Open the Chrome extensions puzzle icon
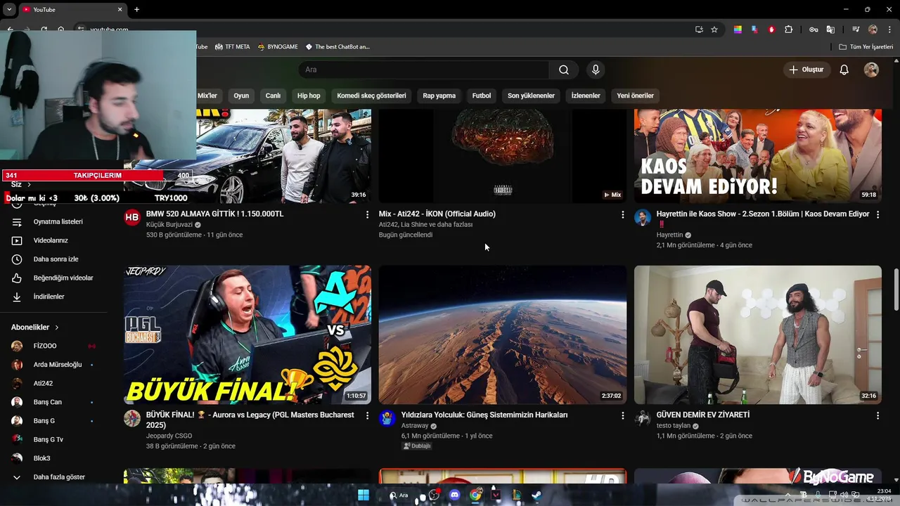The image size is (900, 506). (x=788, y=30)
